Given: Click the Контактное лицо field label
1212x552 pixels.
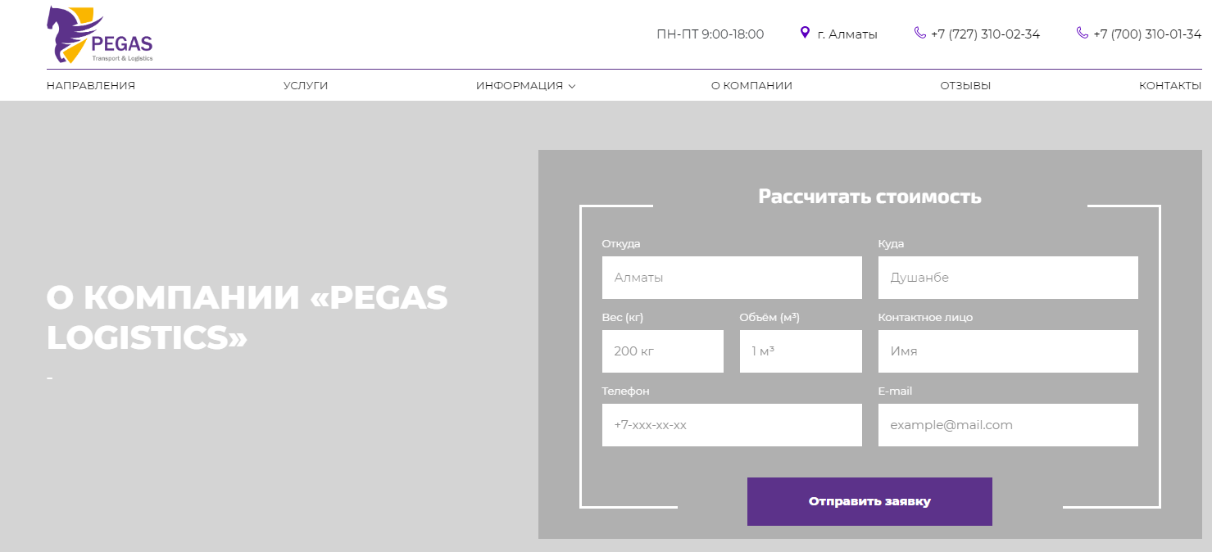Looking at the screenshot, I should click(x=925, y=318).
